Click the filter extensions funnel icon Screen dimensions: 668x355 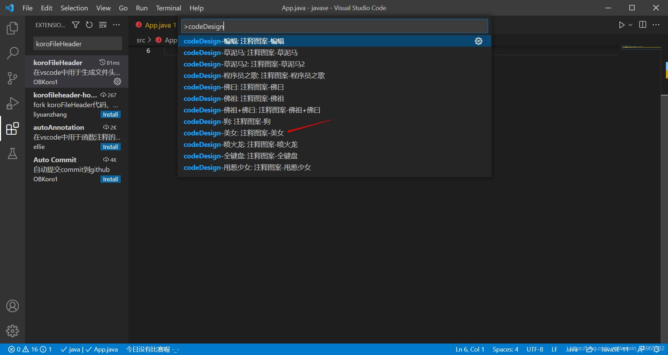click(x=75, y=25)
